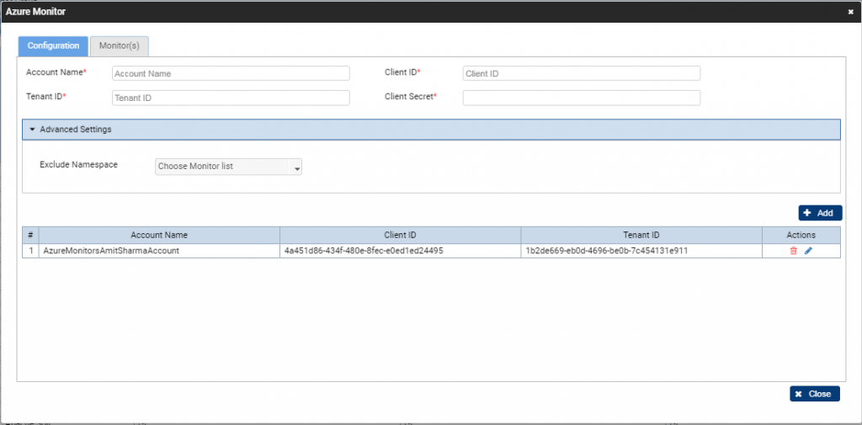Click the Actions column header

[801, 235]
